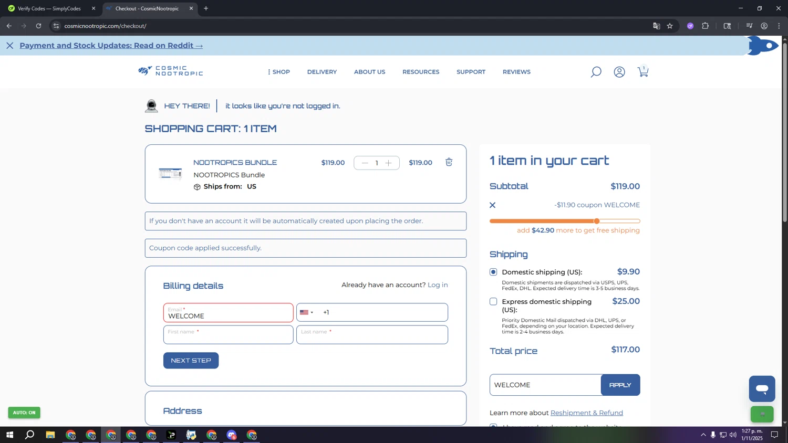Decrease bundle quantity with minus button
Screen dimensions: 788x443
tap(365, 163)
